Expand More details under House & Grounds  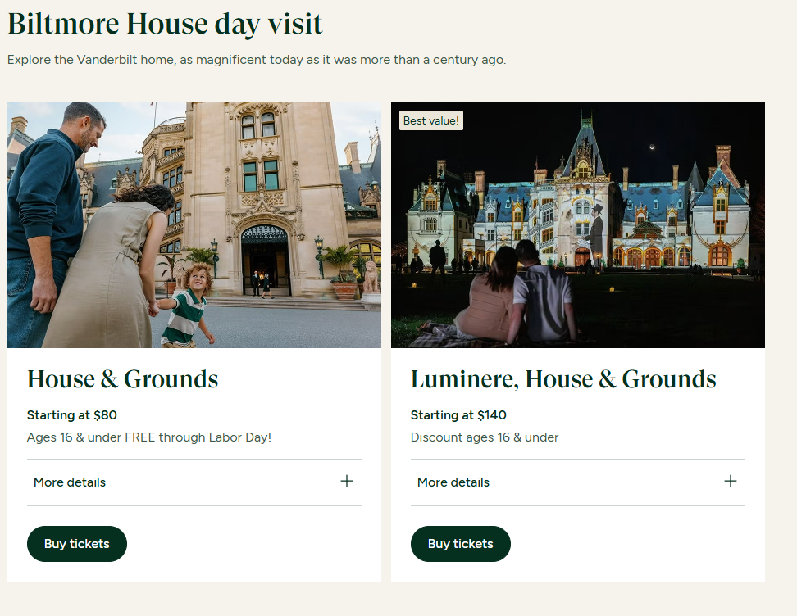click(x=194, y=482)
